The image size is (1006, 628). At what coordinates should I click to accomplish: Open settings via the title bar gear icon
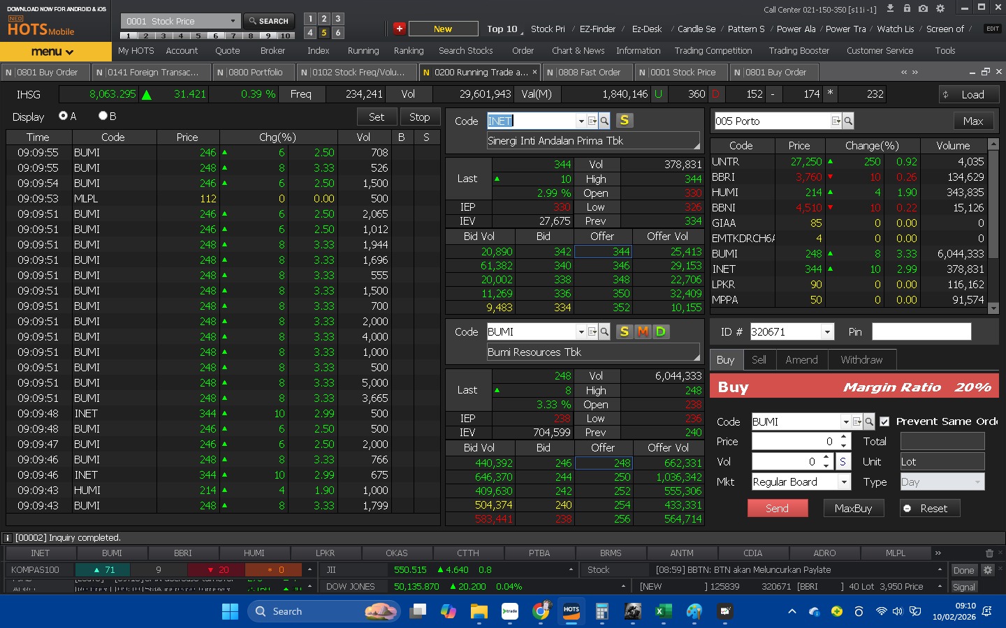(x=940, y=8)
